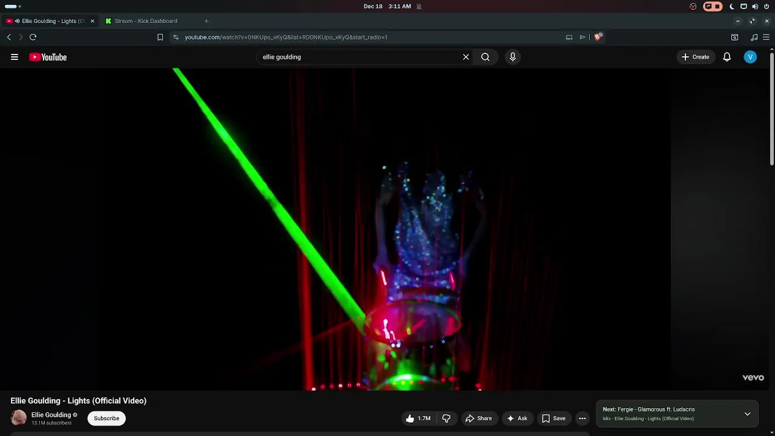Image resolution: width=775 pixels, height=436 pixels.
Task: Open the display/network tray icon
Action: click(744, 6)
